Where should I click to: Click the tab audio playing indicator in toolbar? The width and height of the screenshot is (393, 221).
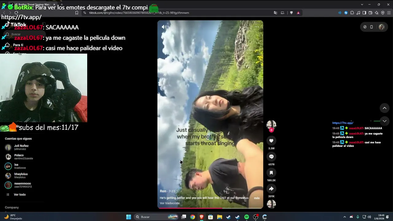pyautogui.click(x=340, y=13)
